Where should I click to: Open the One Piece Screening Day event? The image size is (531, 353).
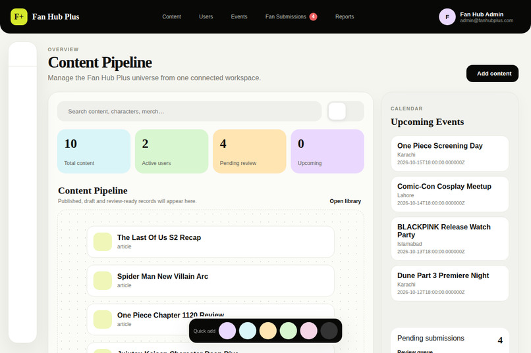[x=450, y=154]
